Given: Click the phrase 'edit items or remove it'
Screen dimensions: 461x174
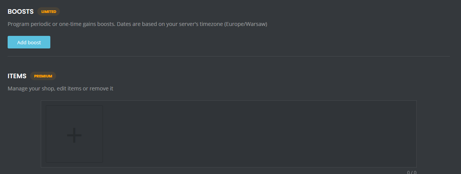Looking at the screenshot, I should 85,89.
